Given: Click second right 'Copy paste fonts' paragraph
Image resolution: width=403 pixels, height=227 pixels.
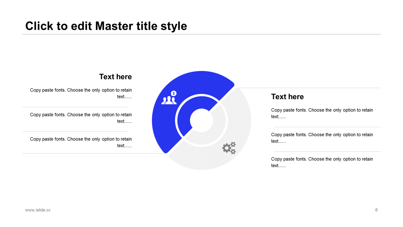Looking at the screenshot, I should coord(322,138).
